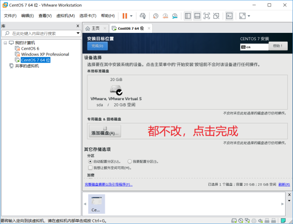Open the library search dropdown arrow
The image size is (293, 224).
(x=78, y=33)
